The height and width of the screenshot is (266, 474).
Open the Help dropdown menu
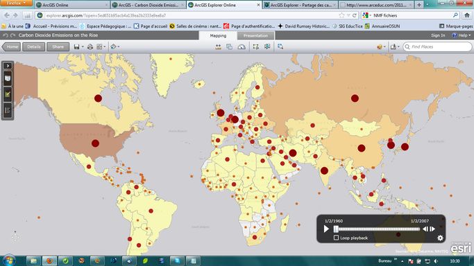[462, 35]
